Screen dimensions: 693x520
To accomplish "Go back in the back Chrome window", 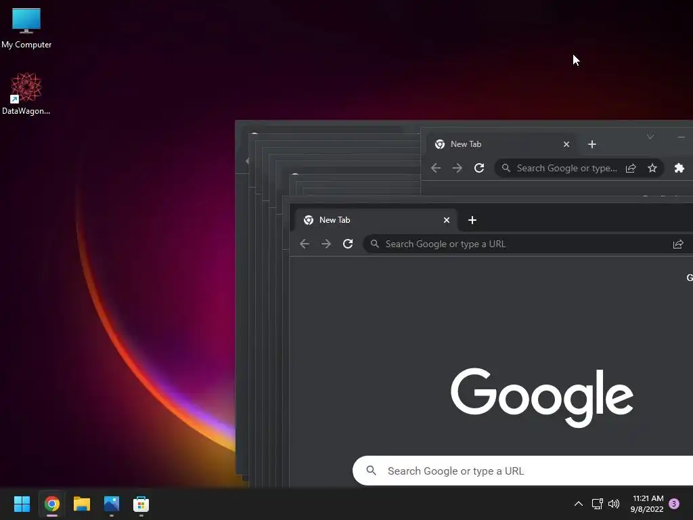I will [x=436, y=169].
